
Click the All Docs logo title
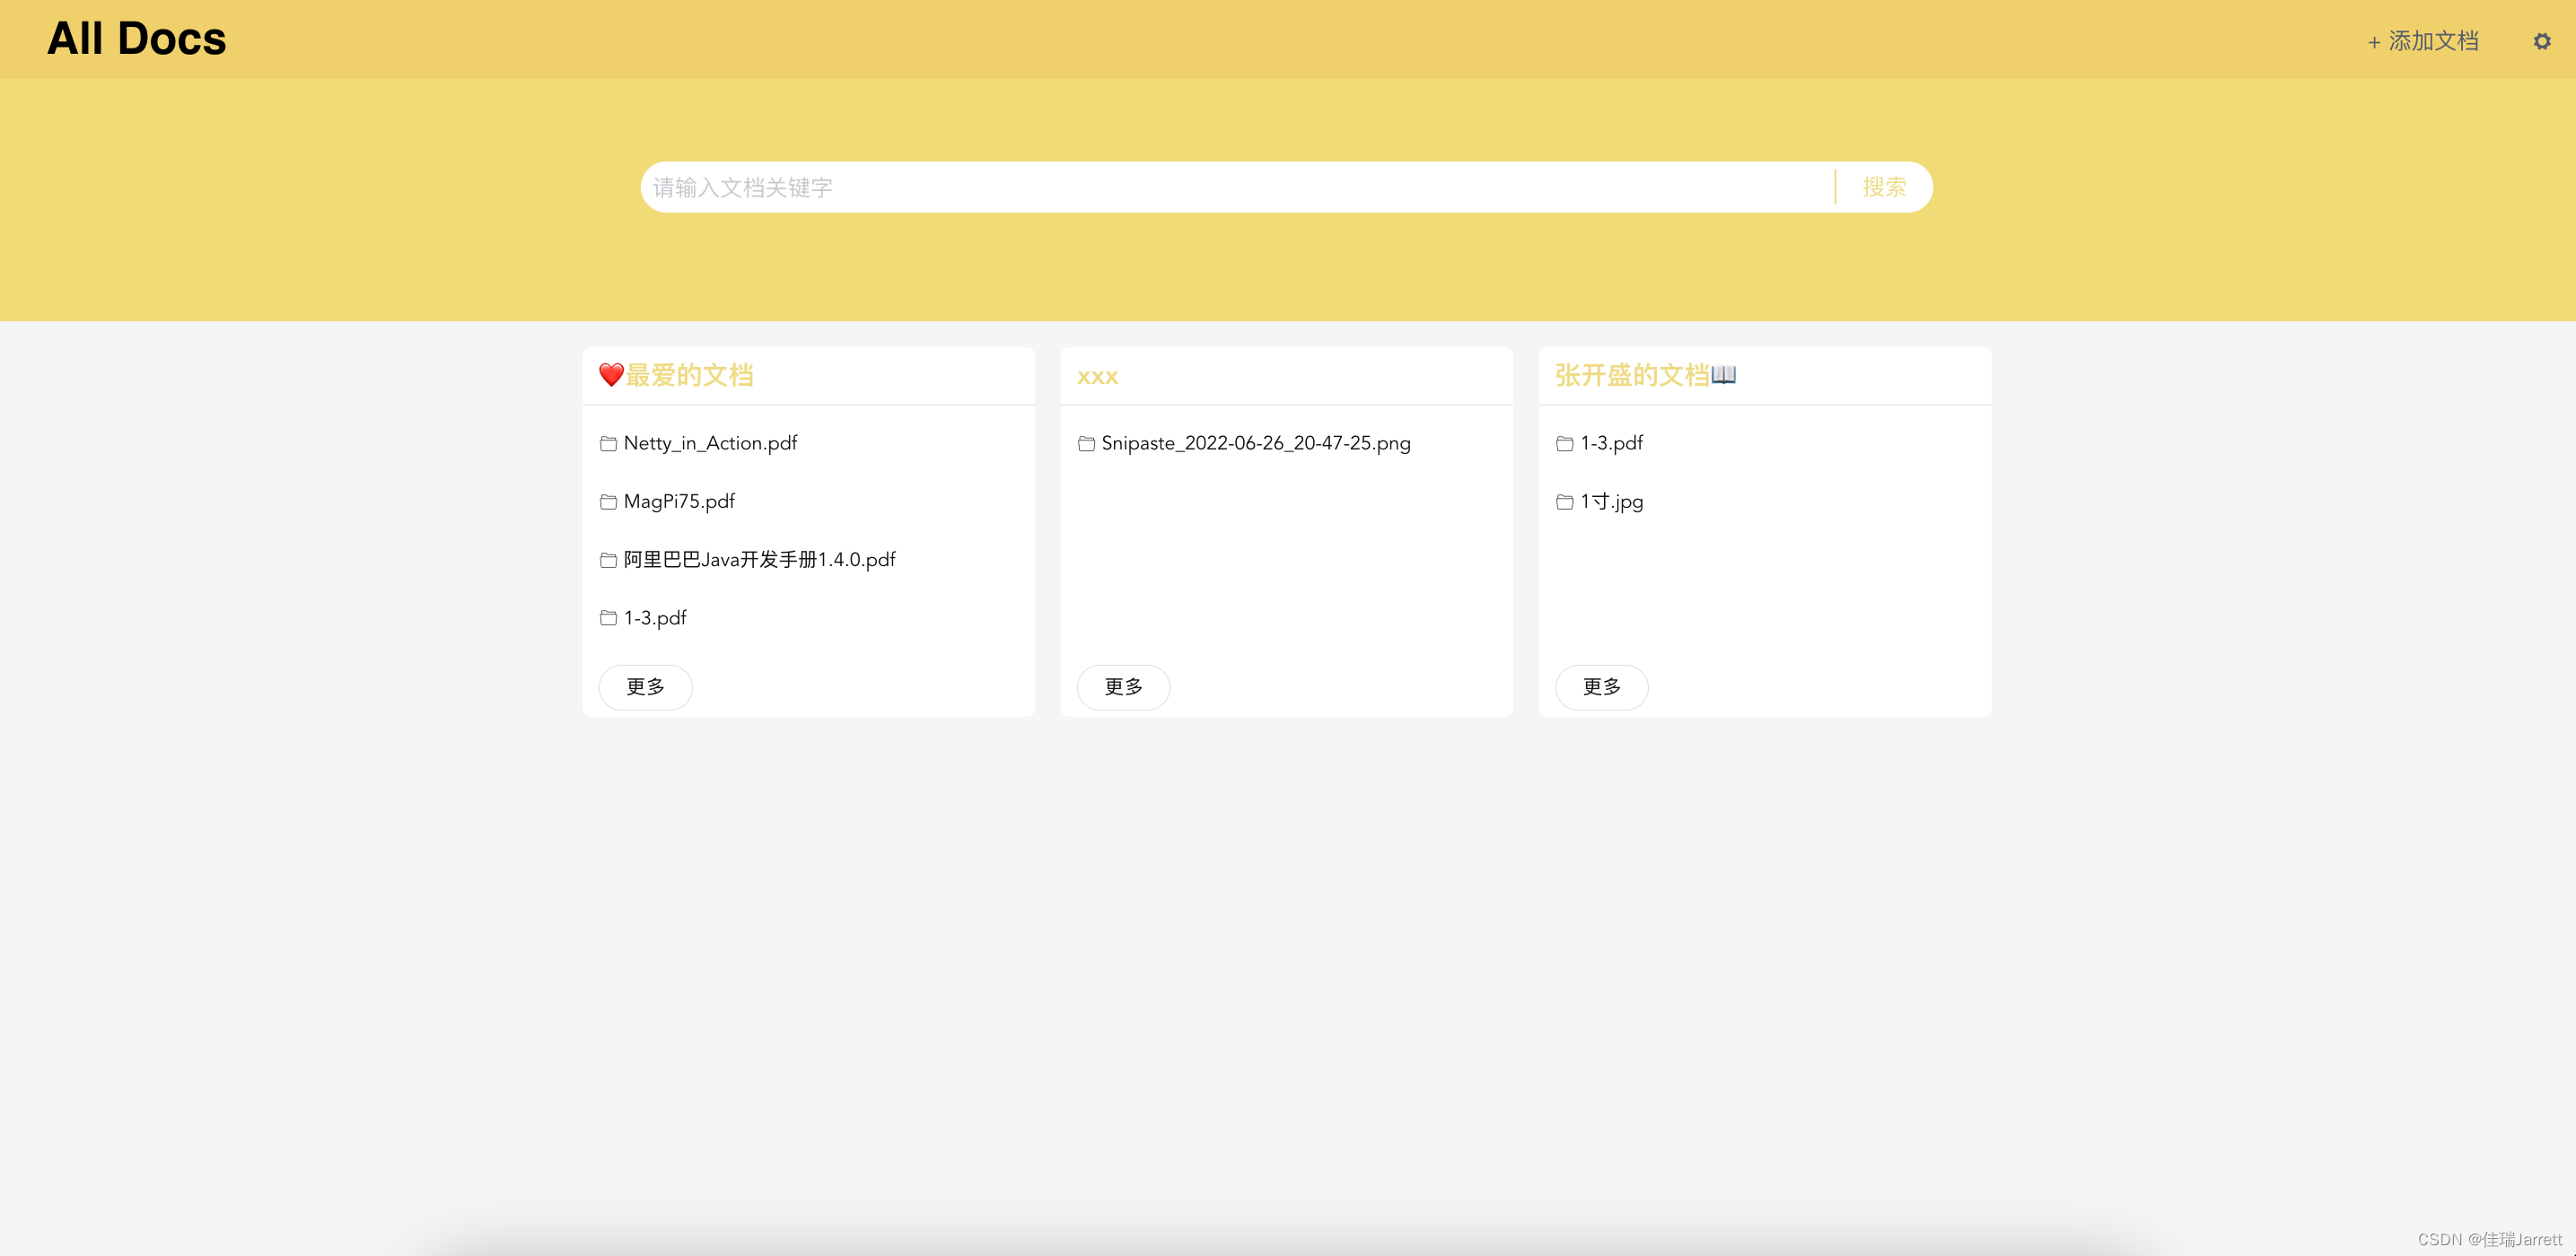[137, 39]
